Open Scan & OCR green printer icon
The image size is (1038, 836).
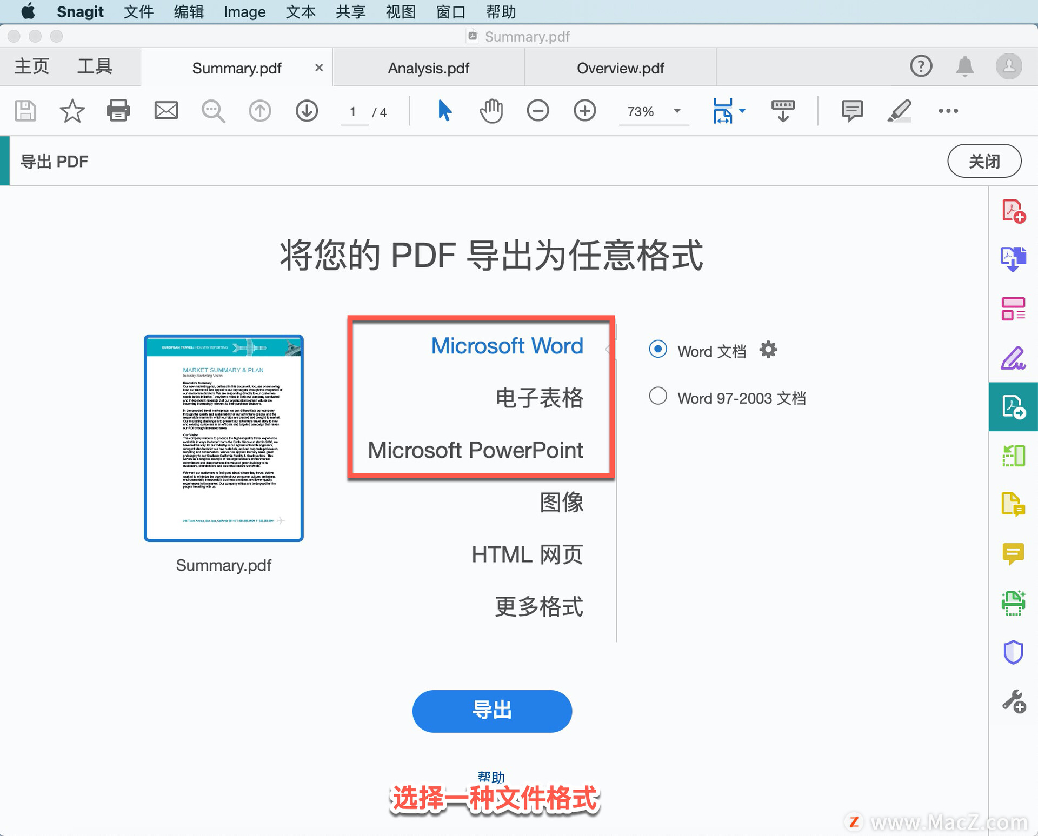pyautogui.click(x=1014, y=603)
